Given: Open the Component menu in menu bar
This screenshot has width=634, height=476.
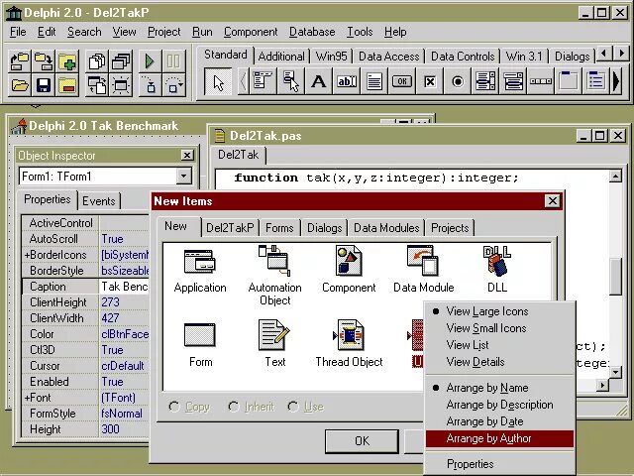Looking at the screenshot, I should [x=251, y=32].
